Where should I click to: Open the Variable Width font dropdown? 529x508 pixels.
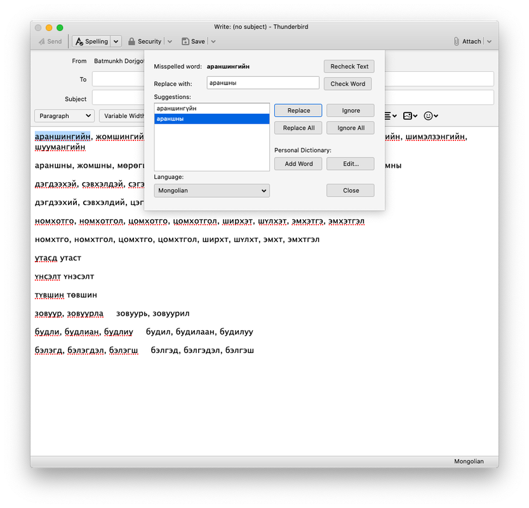click(x=122, y=116)
